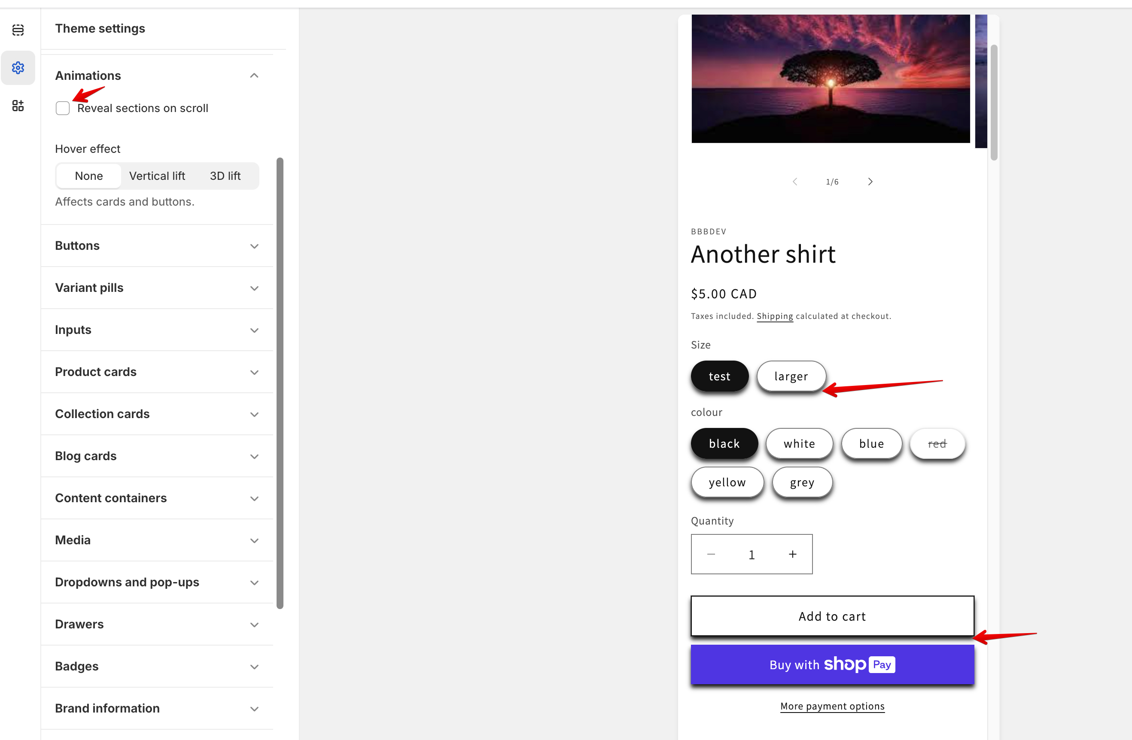Navigate to previous product image
Viewport: 1132px width, 740px height.
pos(796,182)
